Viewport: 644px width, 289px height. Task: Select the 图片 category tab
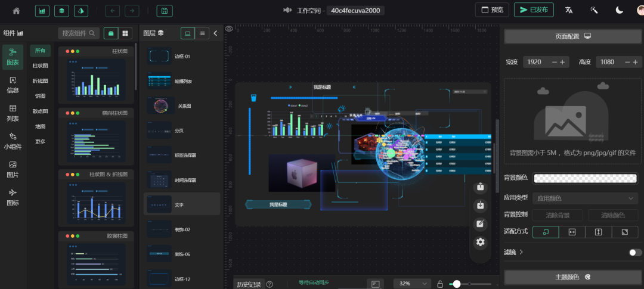(x=13, y=169)
